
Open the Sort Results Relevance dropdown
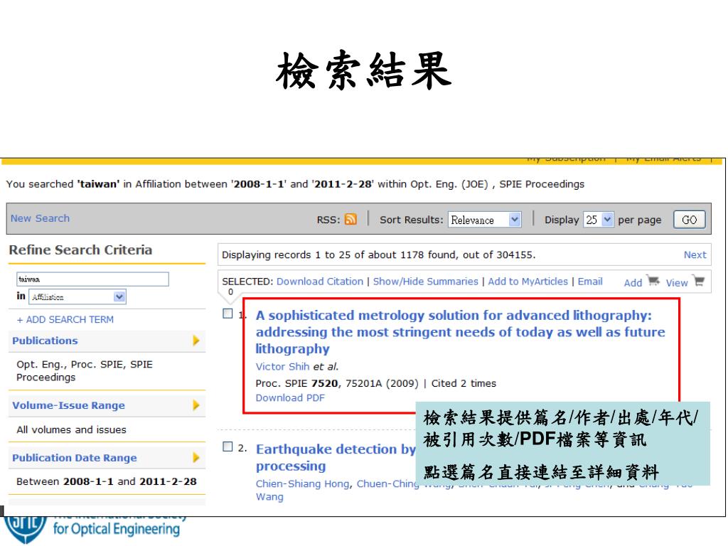coord(485,220)
